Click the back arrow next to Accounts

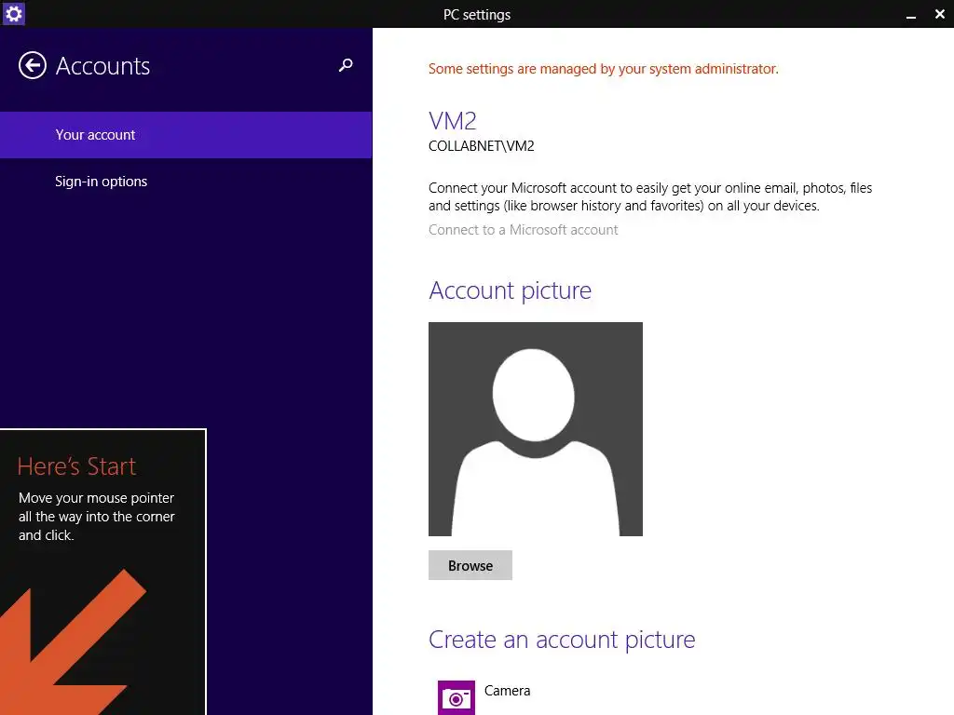pyautogui.click(x=33, y=66)
